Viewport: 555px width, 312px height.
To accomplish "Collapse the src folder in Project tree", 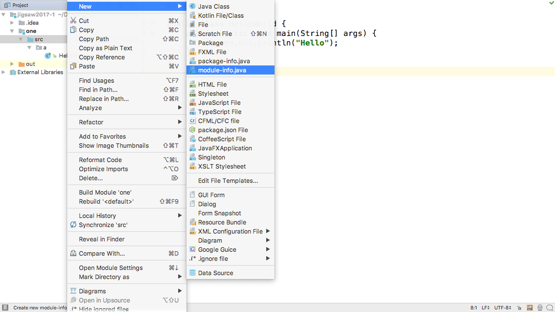I will [x=21, y=39].
